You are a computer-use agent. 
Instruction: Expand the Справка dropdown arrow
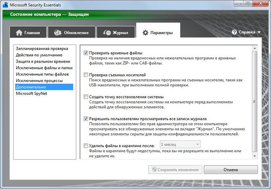click(259, 32)
